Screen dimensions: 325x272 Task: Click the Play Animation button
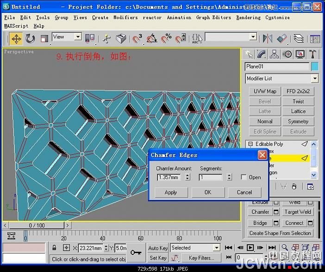coord(250,248)
